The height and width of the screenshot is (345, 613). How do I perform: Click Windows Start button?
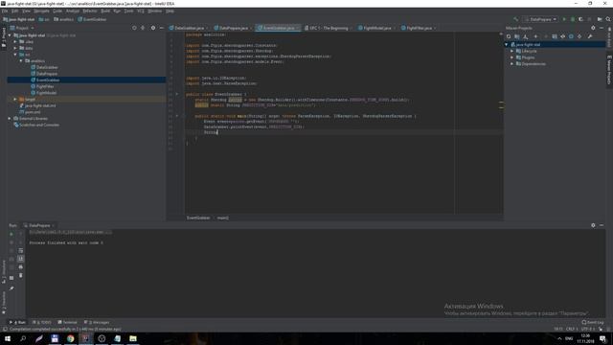[8, 338]
